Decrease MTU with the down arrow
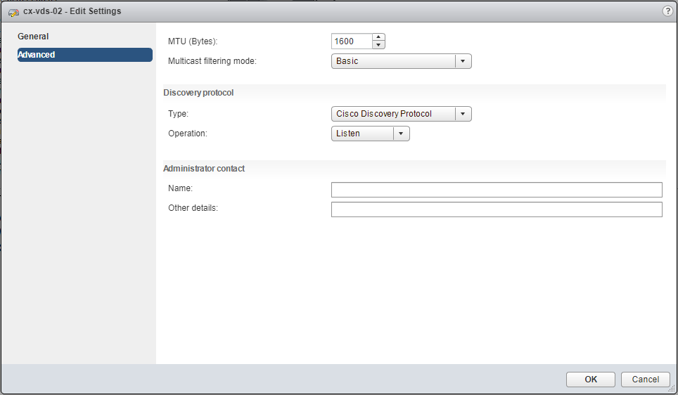Screen dimensions: 678x395 [x=378, y=46]
